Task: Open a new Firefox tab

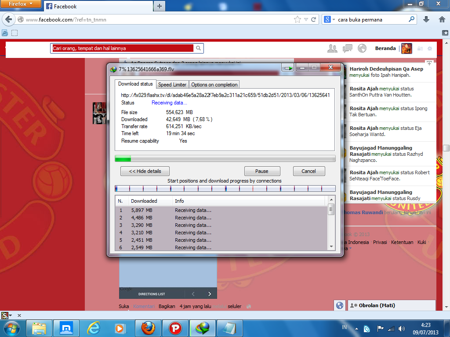Action: 160,6
